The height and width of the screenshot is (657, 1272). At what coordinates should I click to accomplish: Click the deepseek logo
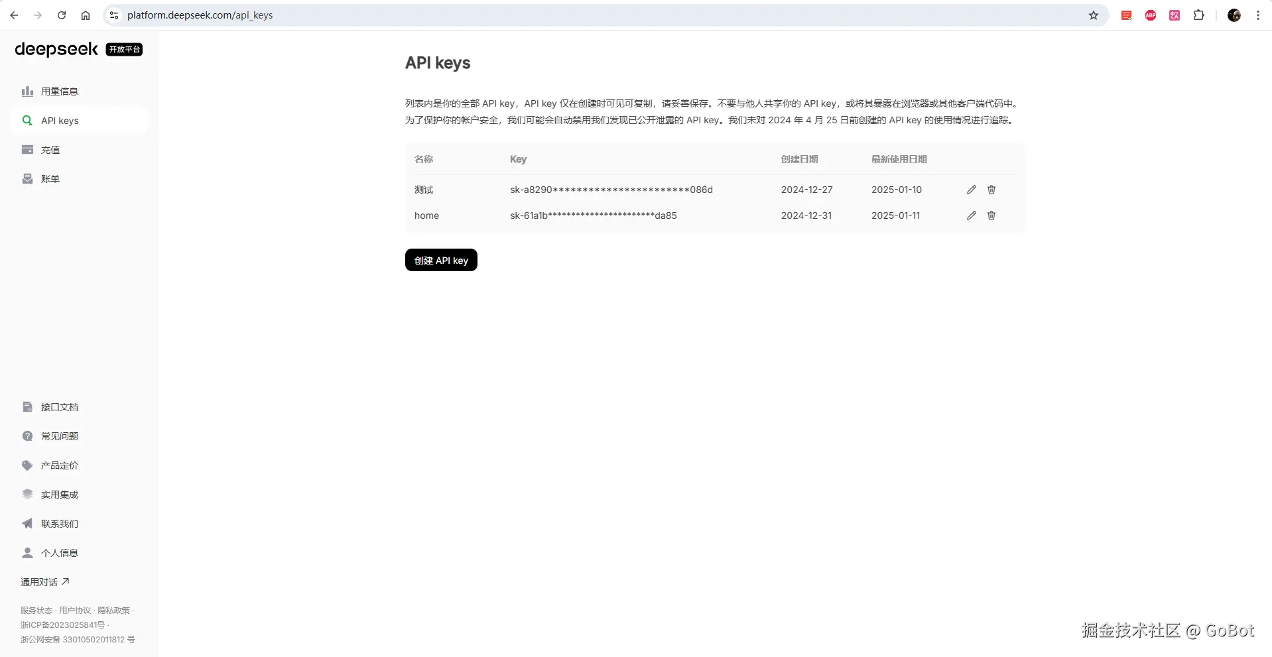pyautogui.click(x=56, y=49)
